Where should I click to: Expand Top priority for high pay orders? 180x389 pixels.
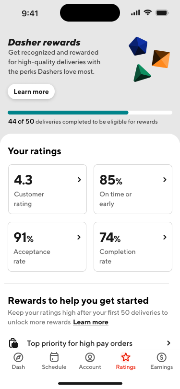[x=90, y=343]
